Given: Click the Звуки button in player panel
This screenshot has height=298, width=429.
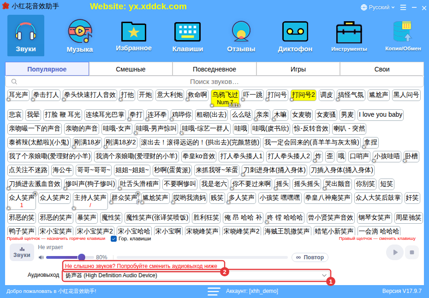Looking at the screenshot, I should tap(22, 252).
